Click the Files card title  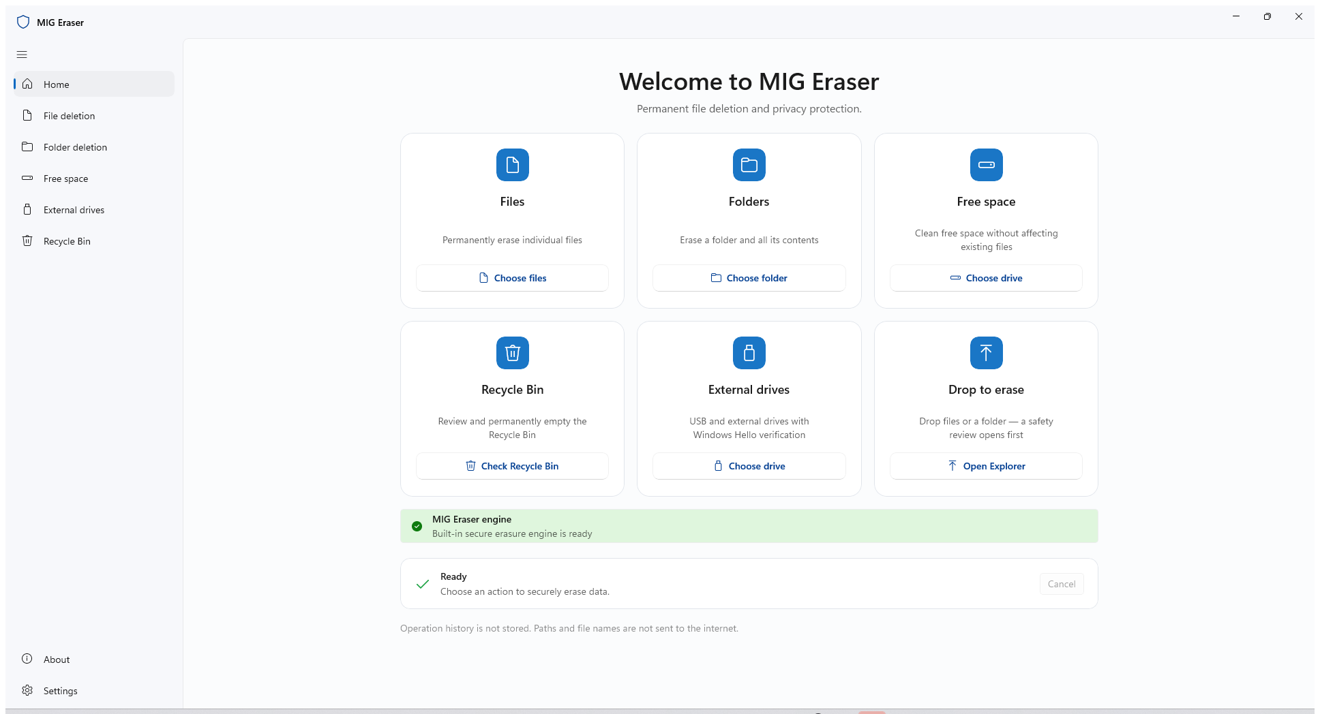click(512, 202)
